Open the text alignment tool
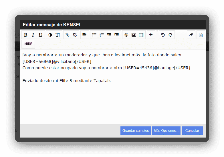Viewport: 224px width, 157px height. 85,35
